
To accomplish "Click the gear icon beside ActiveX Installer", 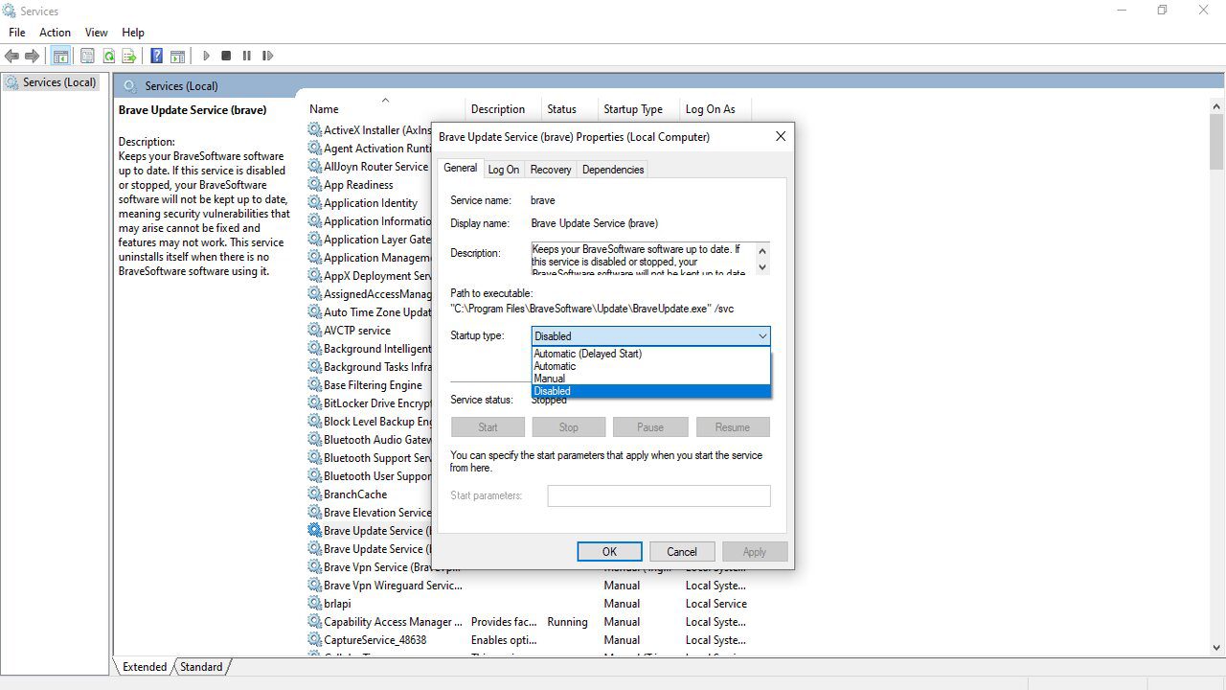I will coord(315,130).
